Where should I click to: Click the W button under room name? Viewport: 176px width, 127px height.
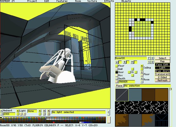(117, 62)
